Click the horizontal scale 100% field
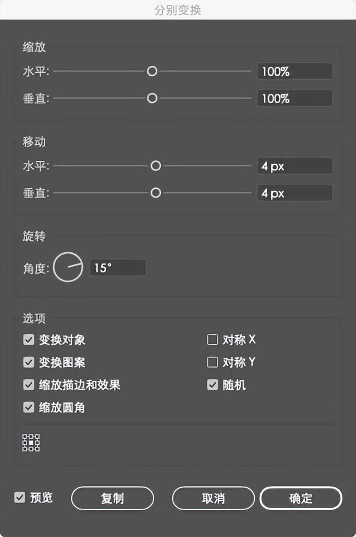 (x=295, y=71)
